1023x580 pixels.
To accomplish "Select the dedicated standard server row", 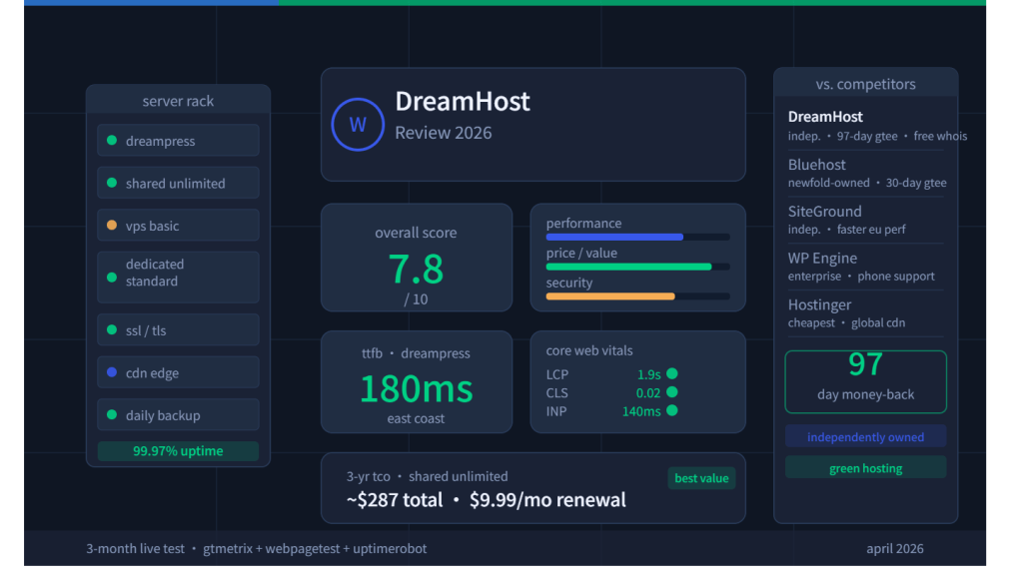I will point(178,277).
